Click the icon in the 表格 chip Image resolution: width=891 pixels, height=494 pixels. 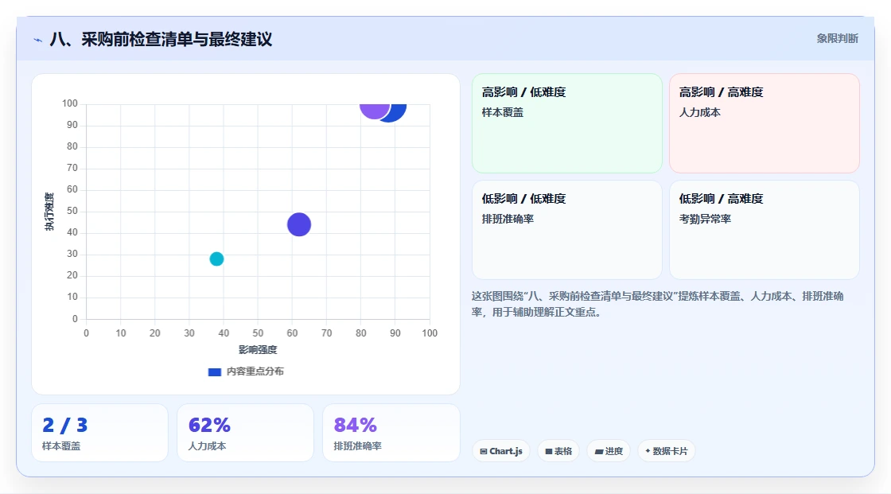point(549,451)
